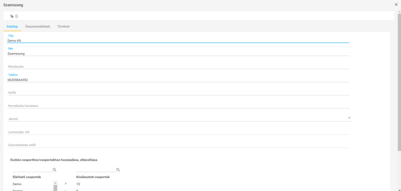Click the search icon for selected groups
Viewport: 401px width, 191px height.
click(118, 170)
